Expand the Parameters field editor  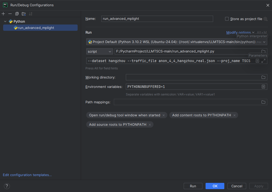(x=263, y=61)
